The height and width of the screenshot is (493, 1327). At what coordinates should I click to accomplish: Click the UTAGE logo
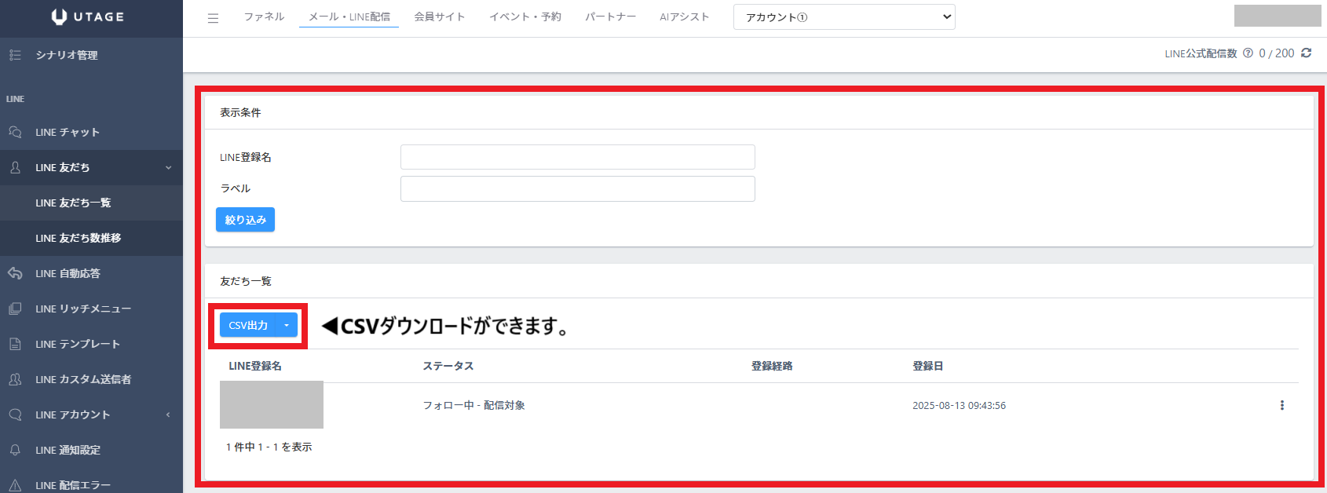(87, 16)
